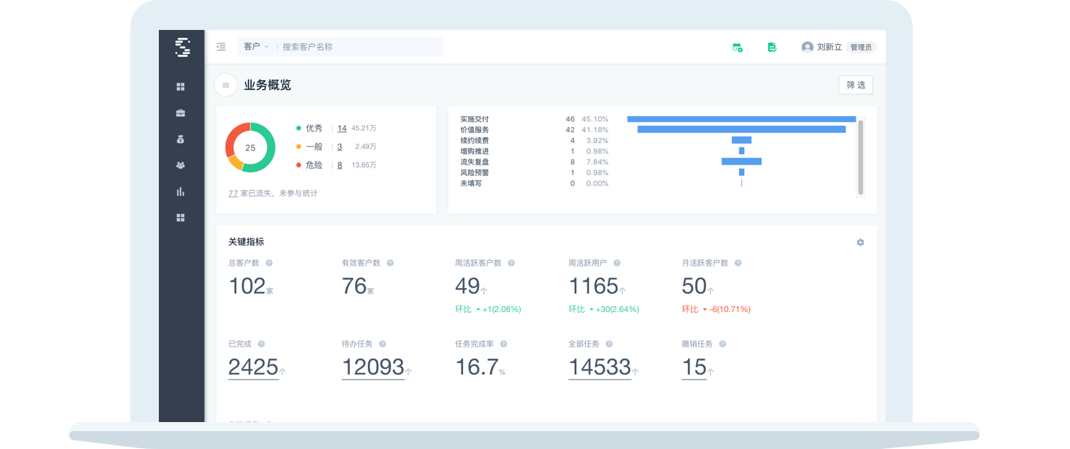Click the green calendar add icon
Screen dimensions: 1070x449
click(x=737, y=47)
